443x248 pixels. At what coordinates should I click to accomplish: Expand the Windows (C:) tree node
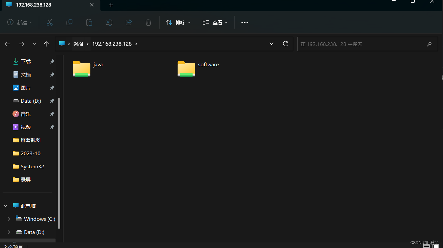click(9, 219)
